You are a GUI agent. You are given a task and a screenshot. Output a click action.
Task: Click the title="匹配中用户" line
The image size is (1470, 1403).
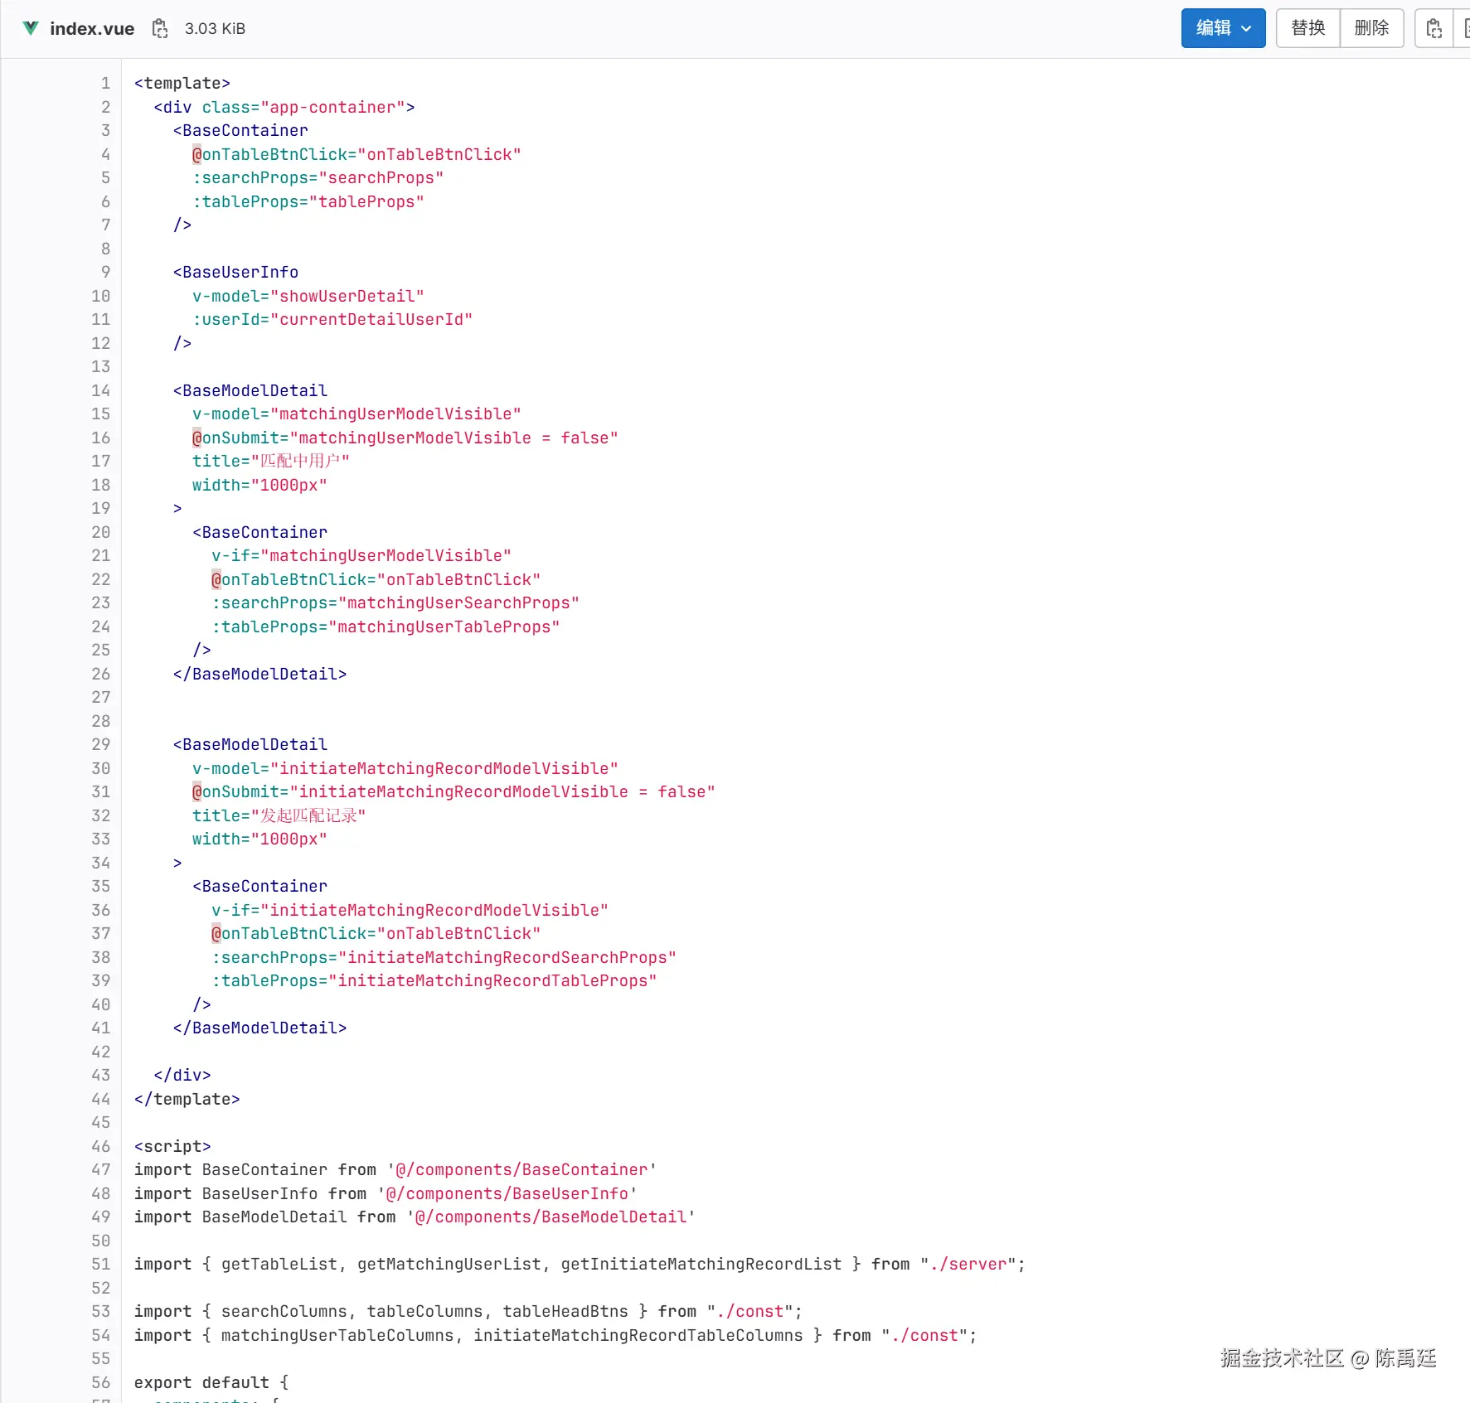pyautogui.click(x=270, y=462)
